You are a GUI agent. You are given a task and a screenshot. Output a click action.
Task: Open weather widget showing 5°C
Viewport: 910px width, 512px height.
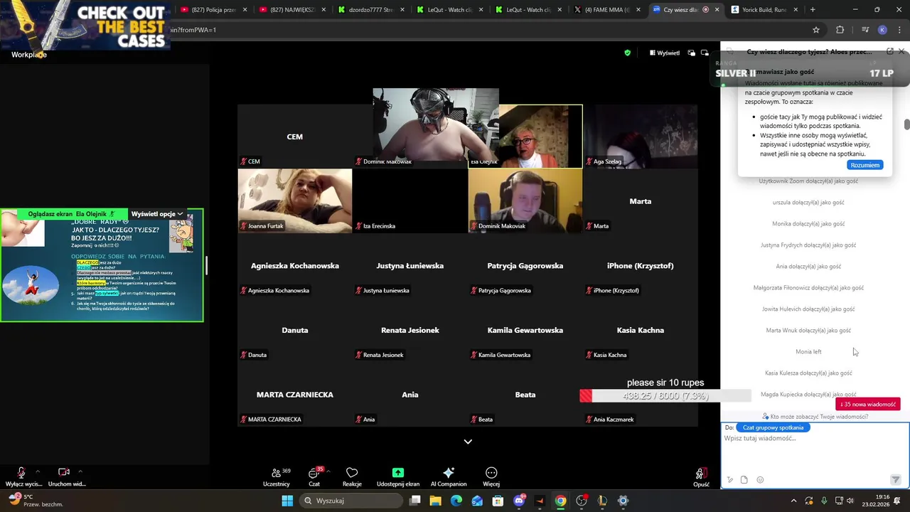34,501
